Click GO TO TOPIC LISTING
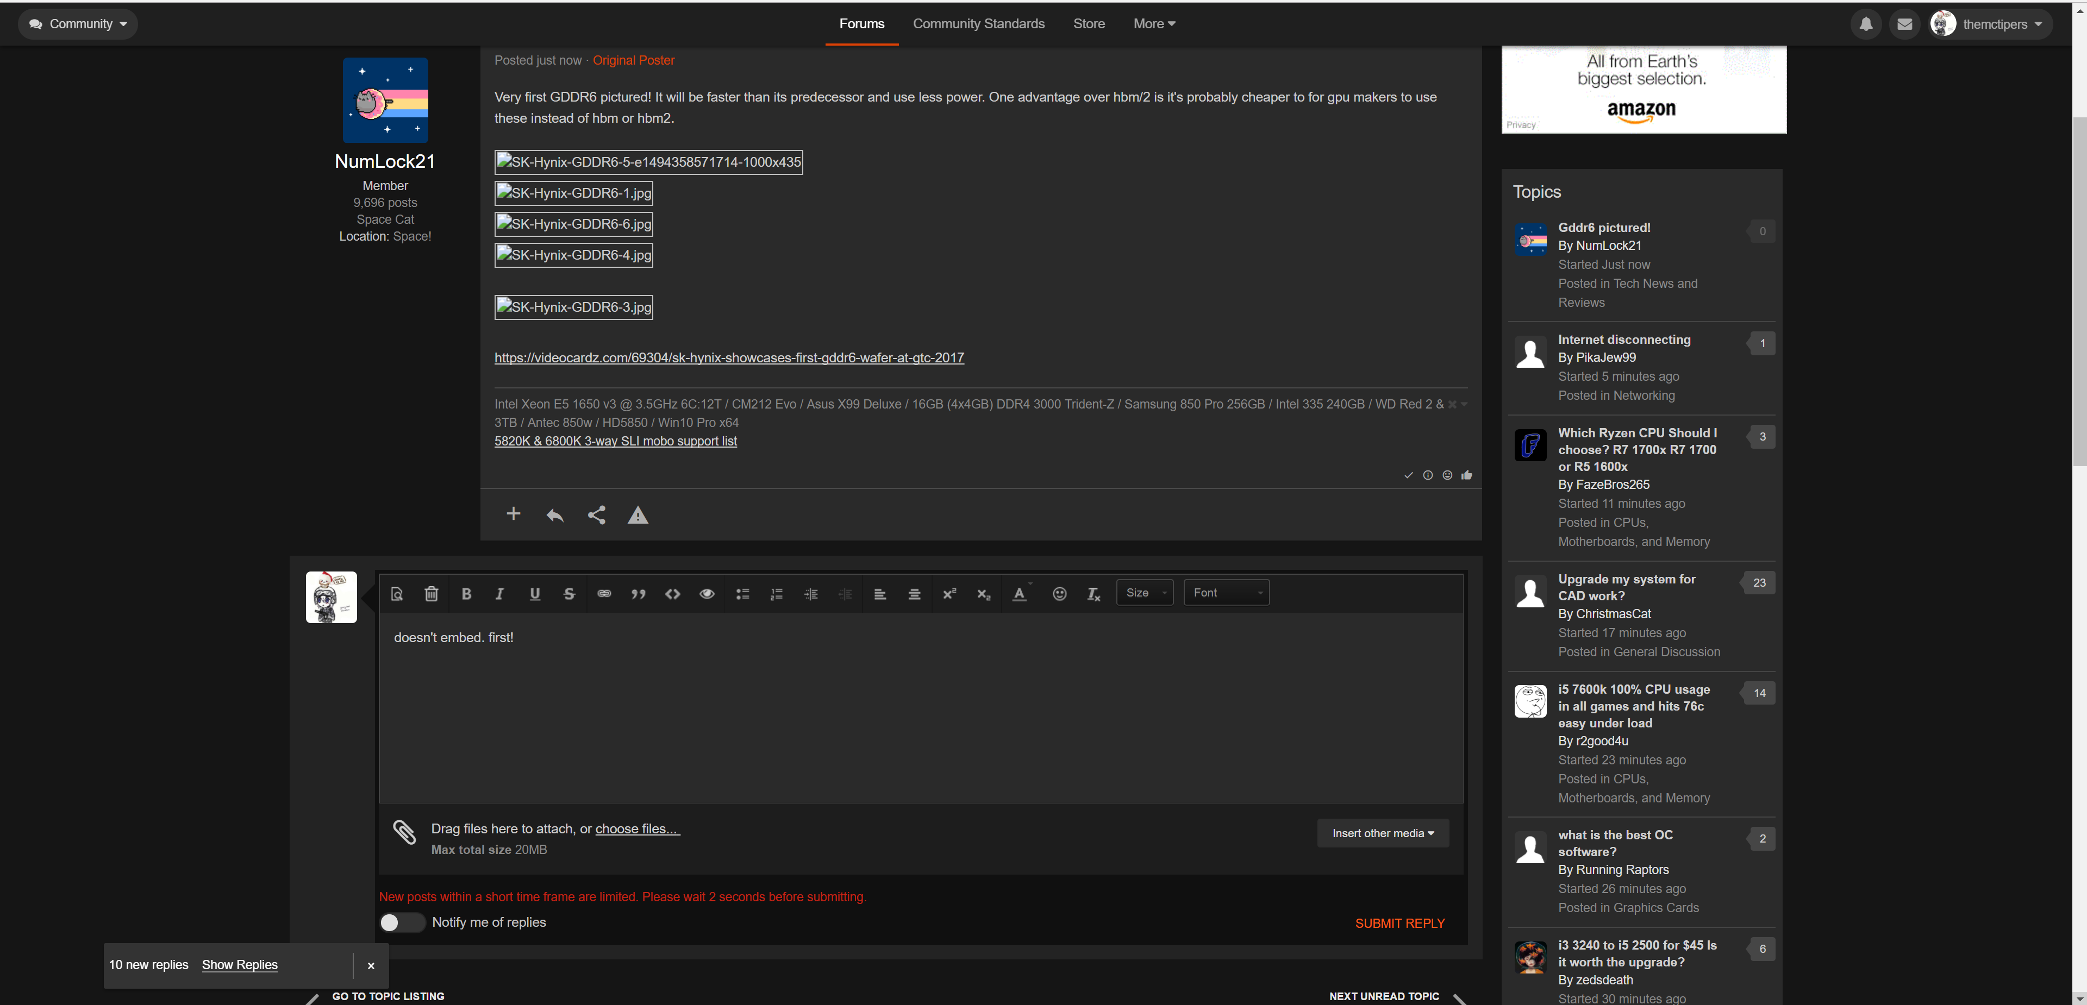 (388, 996)
